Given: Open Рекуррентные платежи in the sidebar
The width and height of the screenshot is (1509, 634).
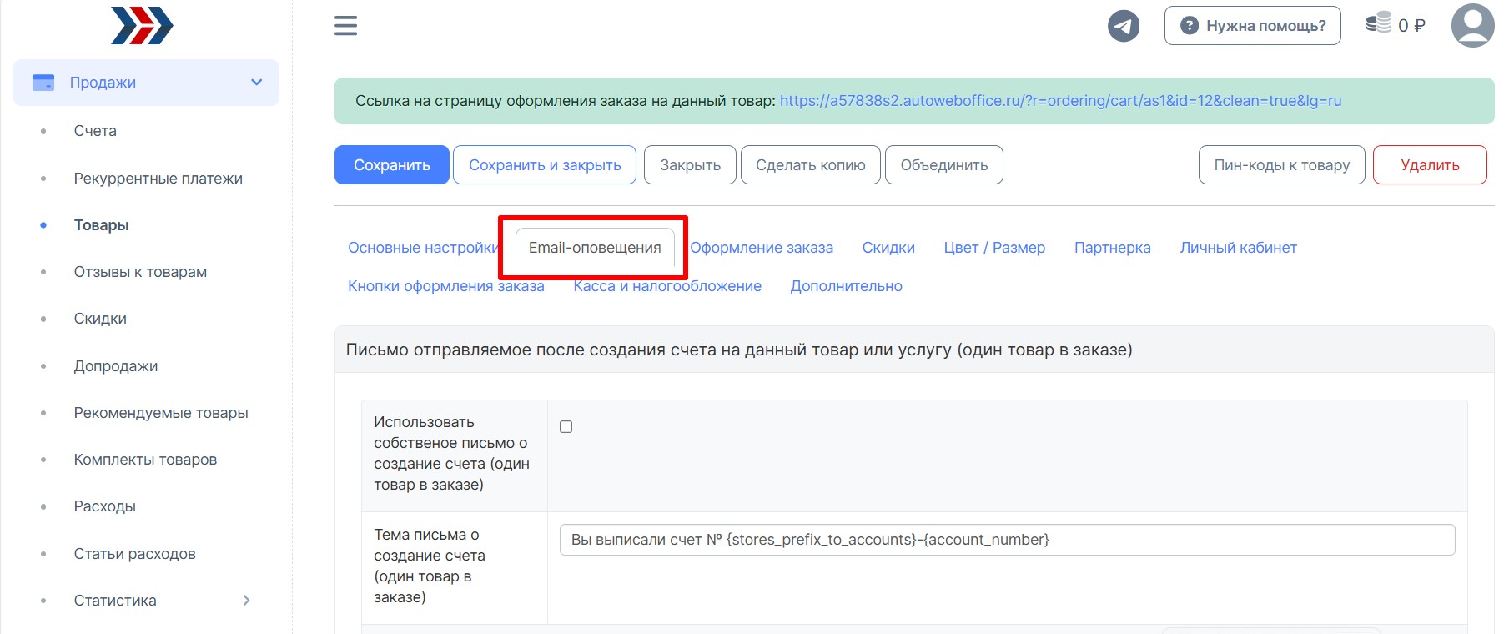Looking at the screenshot, I should click(x=158, y=179).
